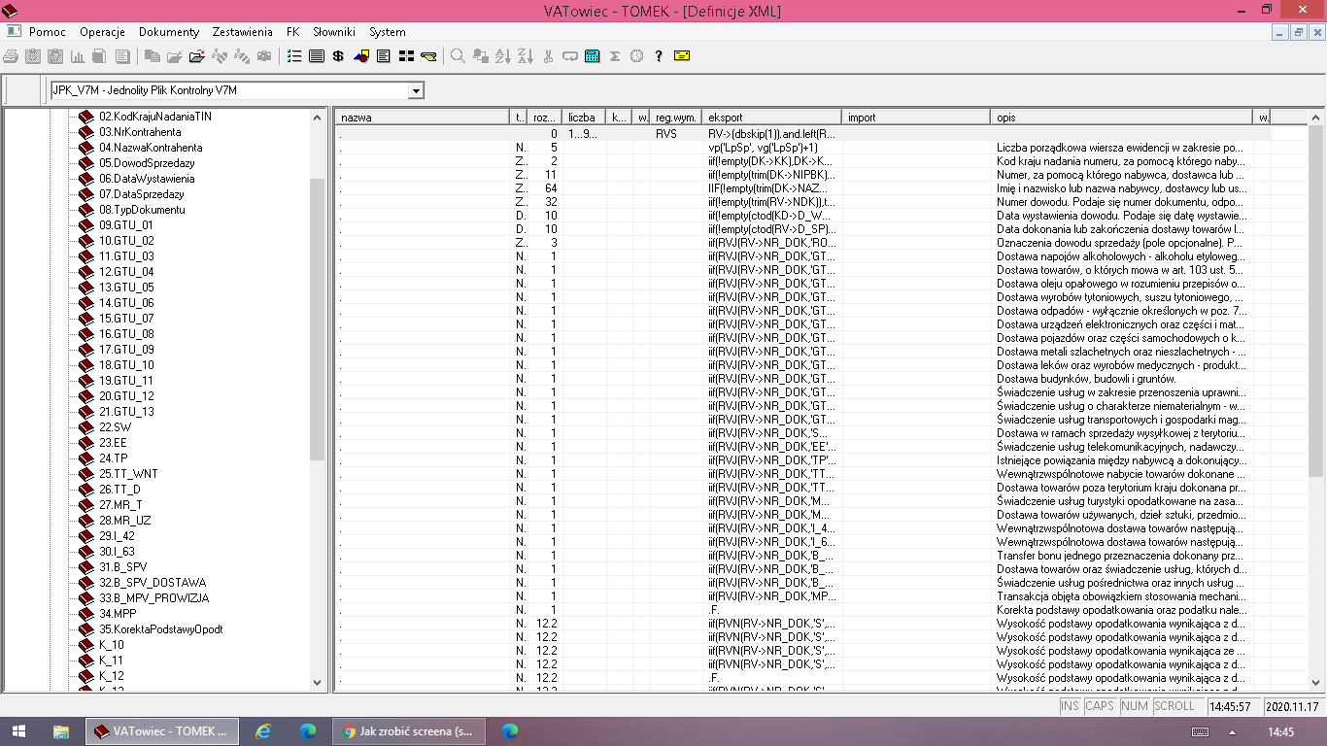Viewport: 1327px width, 746px height.
Task: Click the 'eksport' column header
Action: tap(771, 118)
